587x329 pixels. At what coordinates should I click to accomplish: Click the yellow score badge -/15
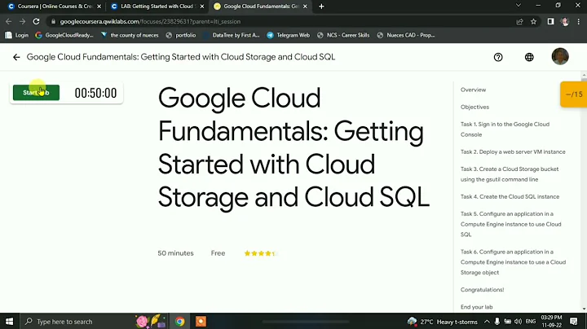tap(573, 94)
